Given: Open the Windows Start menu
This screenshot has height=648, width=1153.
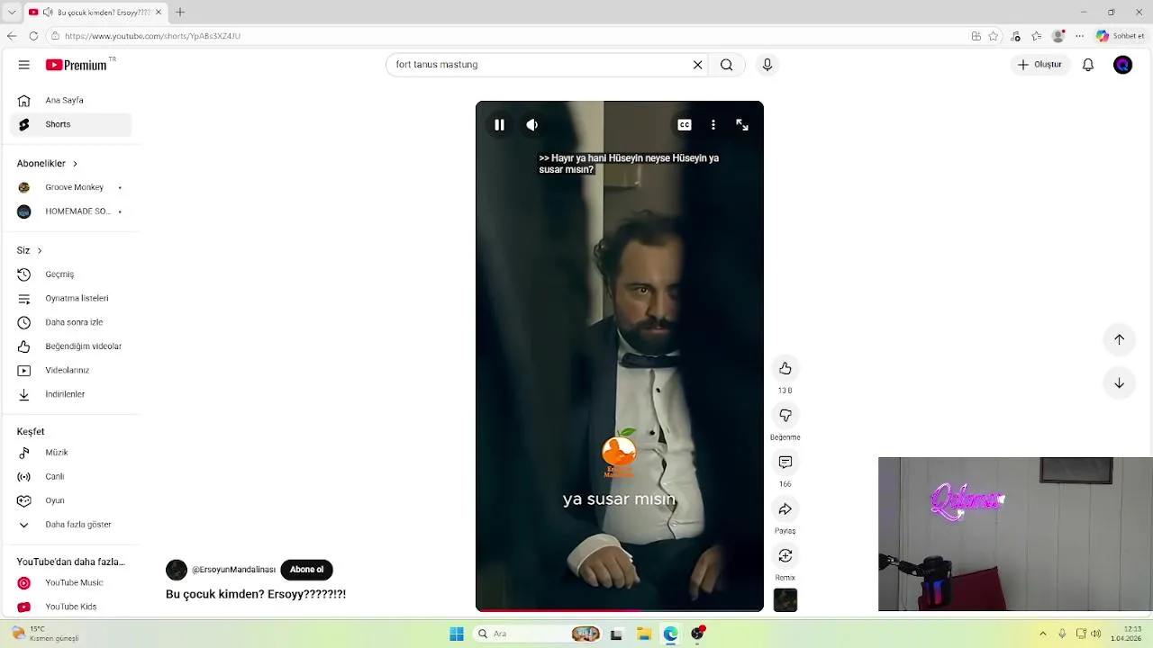Looking at the screenshot, I should pos(457,634).
